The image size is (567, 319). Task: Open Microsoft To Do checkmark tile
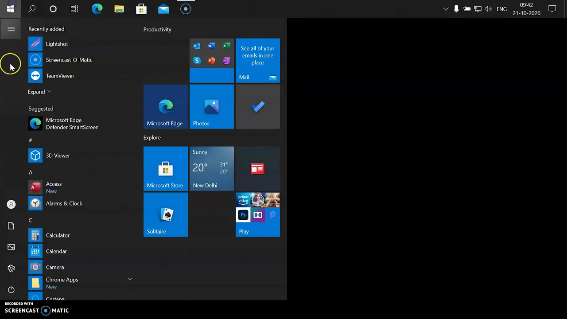point(258,107)
